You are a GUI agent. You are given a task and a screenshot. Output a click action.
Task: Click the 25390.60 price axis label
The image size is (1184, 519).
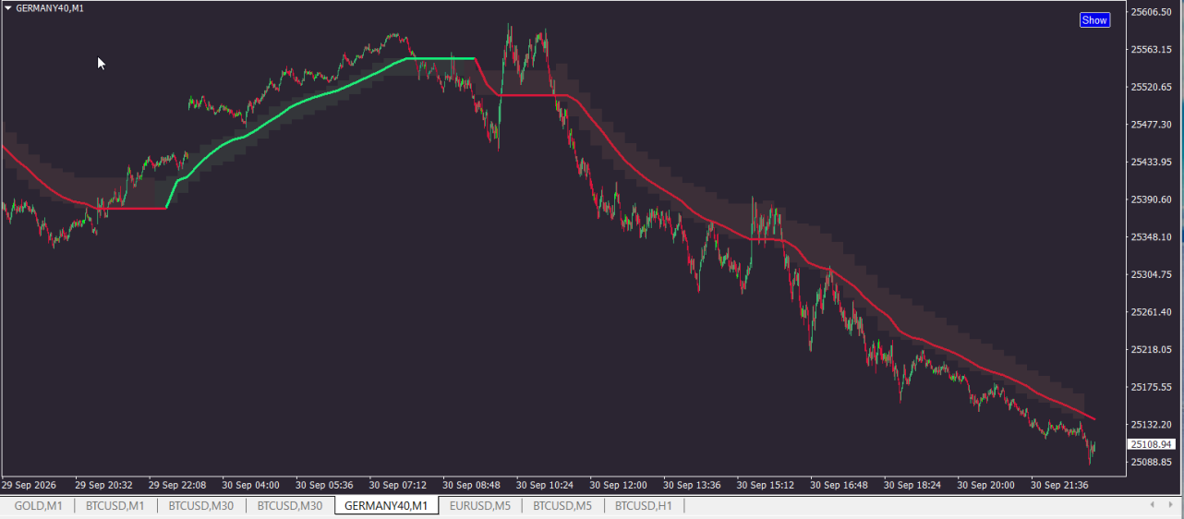pyautogui.click(x=1151, y=199)
